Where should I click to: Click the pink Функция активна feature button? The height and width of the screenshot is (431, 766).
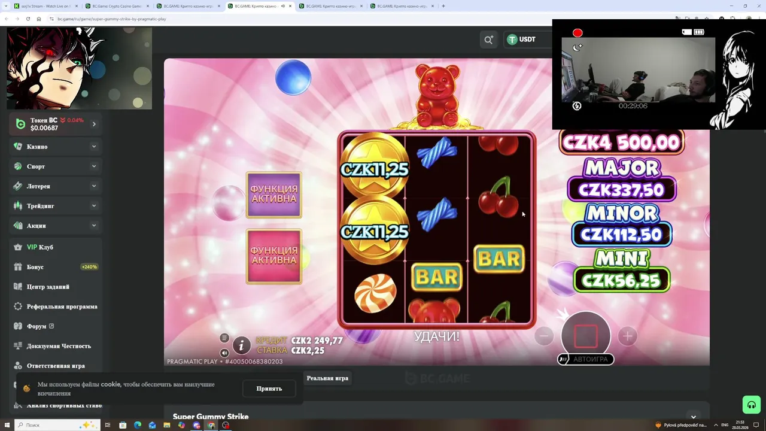[274, 256]
